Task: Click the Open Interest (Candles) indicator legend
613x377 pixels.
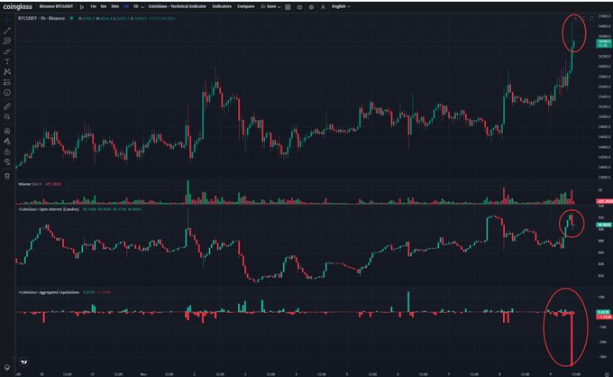Action: click(x=49, y=209)
